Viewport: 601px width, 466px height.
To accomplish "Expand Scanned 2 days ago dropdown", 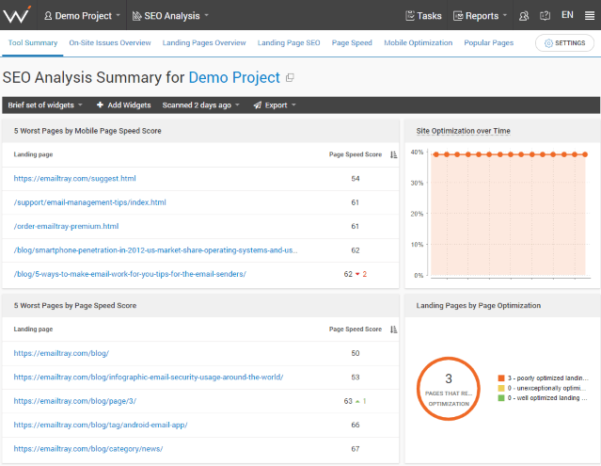I will click(200, 105).
